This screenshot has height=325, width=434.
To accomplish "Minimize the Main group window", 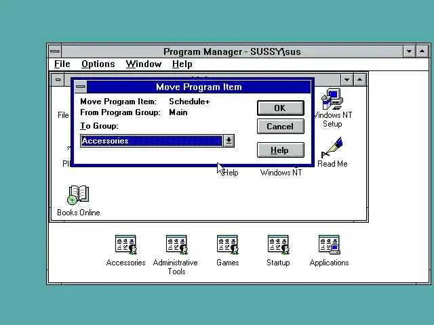I will 347,80.
